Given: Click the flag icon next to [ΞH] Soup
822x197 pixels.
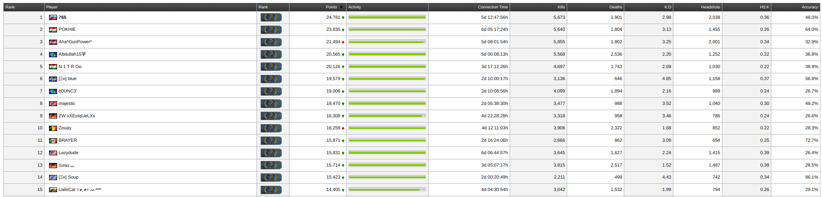Looking at the screenshot, I should coord(53,177).
